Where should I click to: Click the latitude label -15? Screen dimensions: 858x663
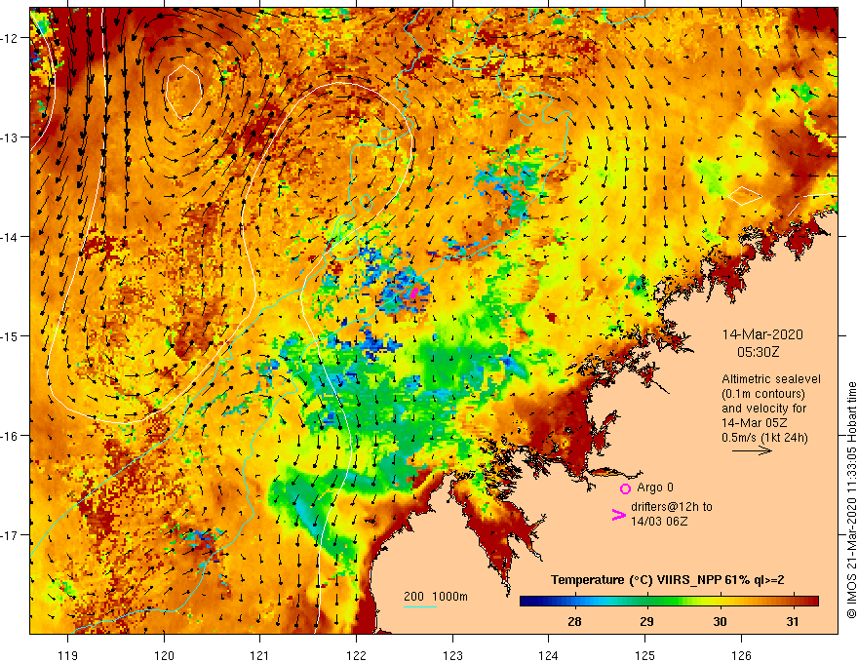coord(11,335)
